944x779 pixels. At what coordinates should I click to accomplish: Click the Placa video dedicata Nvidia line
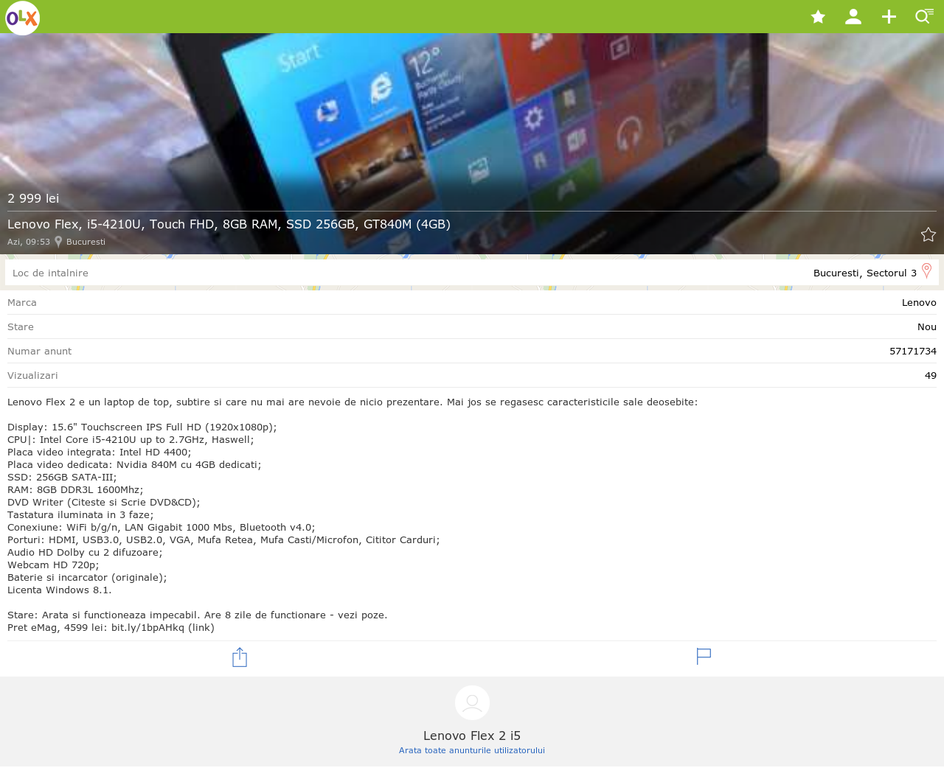(134, 464)
